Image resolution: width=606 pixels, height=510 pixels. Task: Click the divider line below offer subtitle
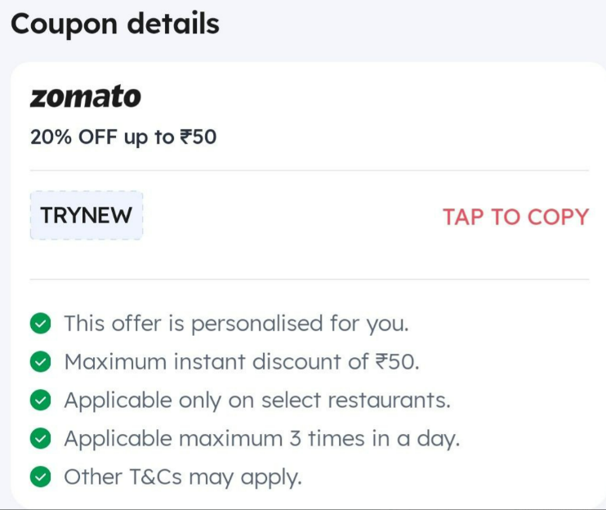click(310, 170)
